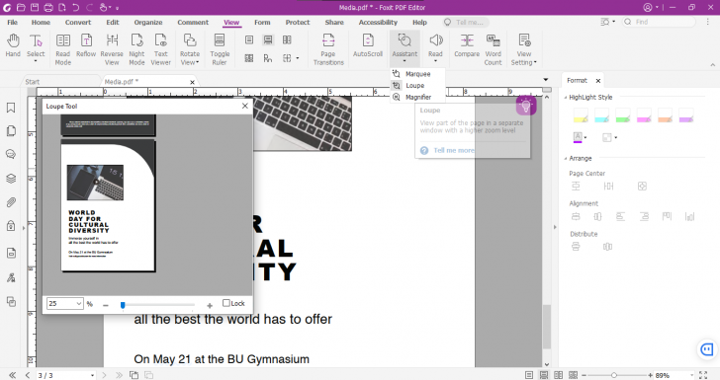This screenshot has width=720, height=380.
Task: Switch to the Protect tab
Action: tap(298, 22)
